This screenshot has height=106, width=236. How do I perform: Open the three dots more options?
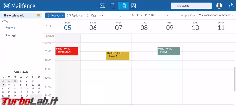point(103,15)
